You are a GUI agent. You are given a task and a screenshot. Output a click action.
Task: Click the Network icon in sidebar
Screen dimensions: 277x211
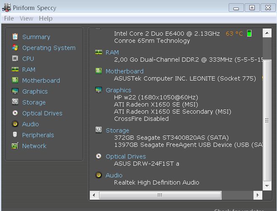(x=15, y=146)
